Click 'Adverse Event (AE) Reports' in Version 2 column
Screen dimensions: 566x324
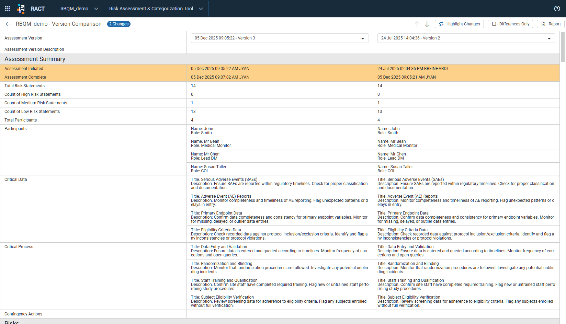(466, 200)
